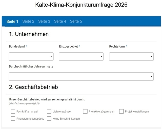162x129 pixels.
Task: Select the Seite 4 tab
Action: [x=60, y=21]
